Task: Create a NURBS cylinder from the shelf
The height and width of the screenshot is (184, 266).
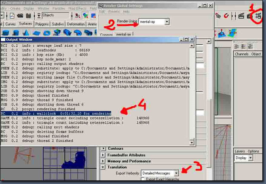Action: 16,33
